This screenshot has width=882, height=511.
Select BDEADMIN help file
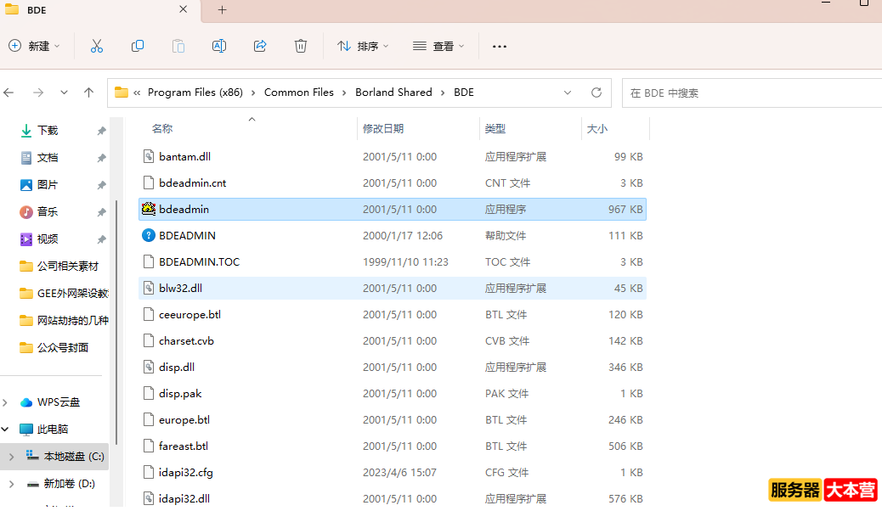pos(392,235)
